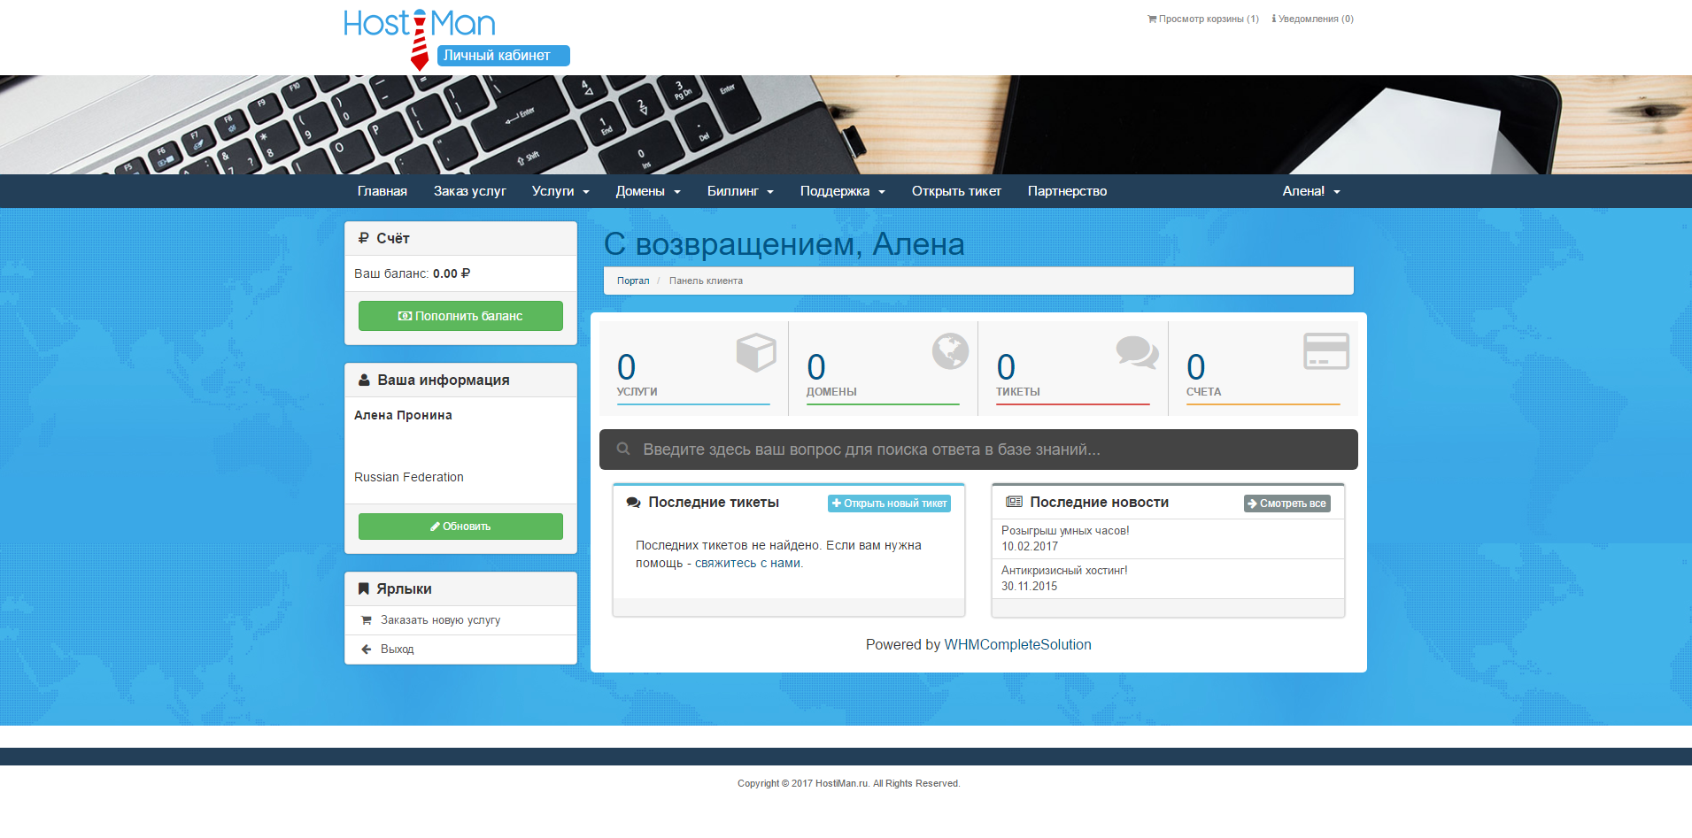Image resolution: width=1692 pixels, height=838 pixels.
Task: Open the Биллинг dropdown menu
Action: coord(740,191)
